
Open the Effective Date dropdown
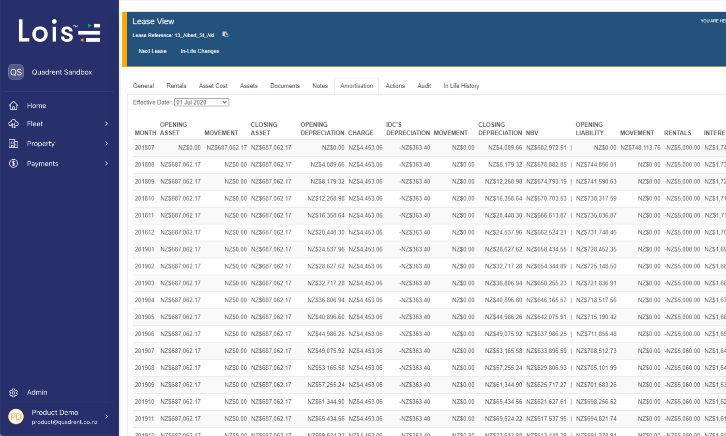201,103
